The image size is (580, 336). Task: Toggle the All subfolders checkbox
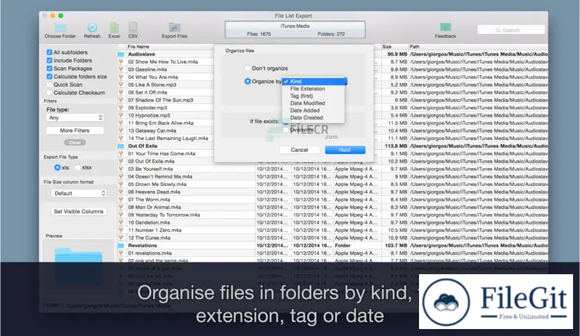coord(49,52)
